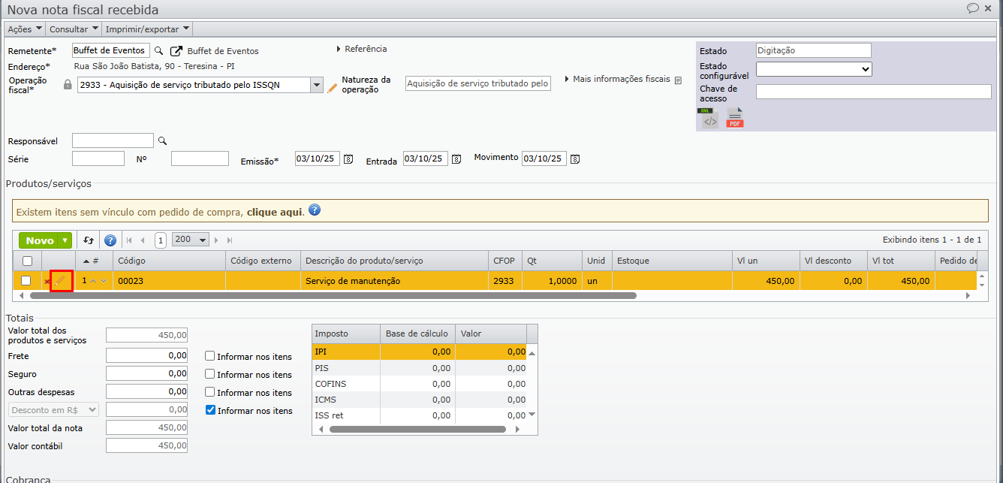Download the XML file icon
This screenshot has width=1003, height=483.
pyautogui.click(x=709, y=119)
